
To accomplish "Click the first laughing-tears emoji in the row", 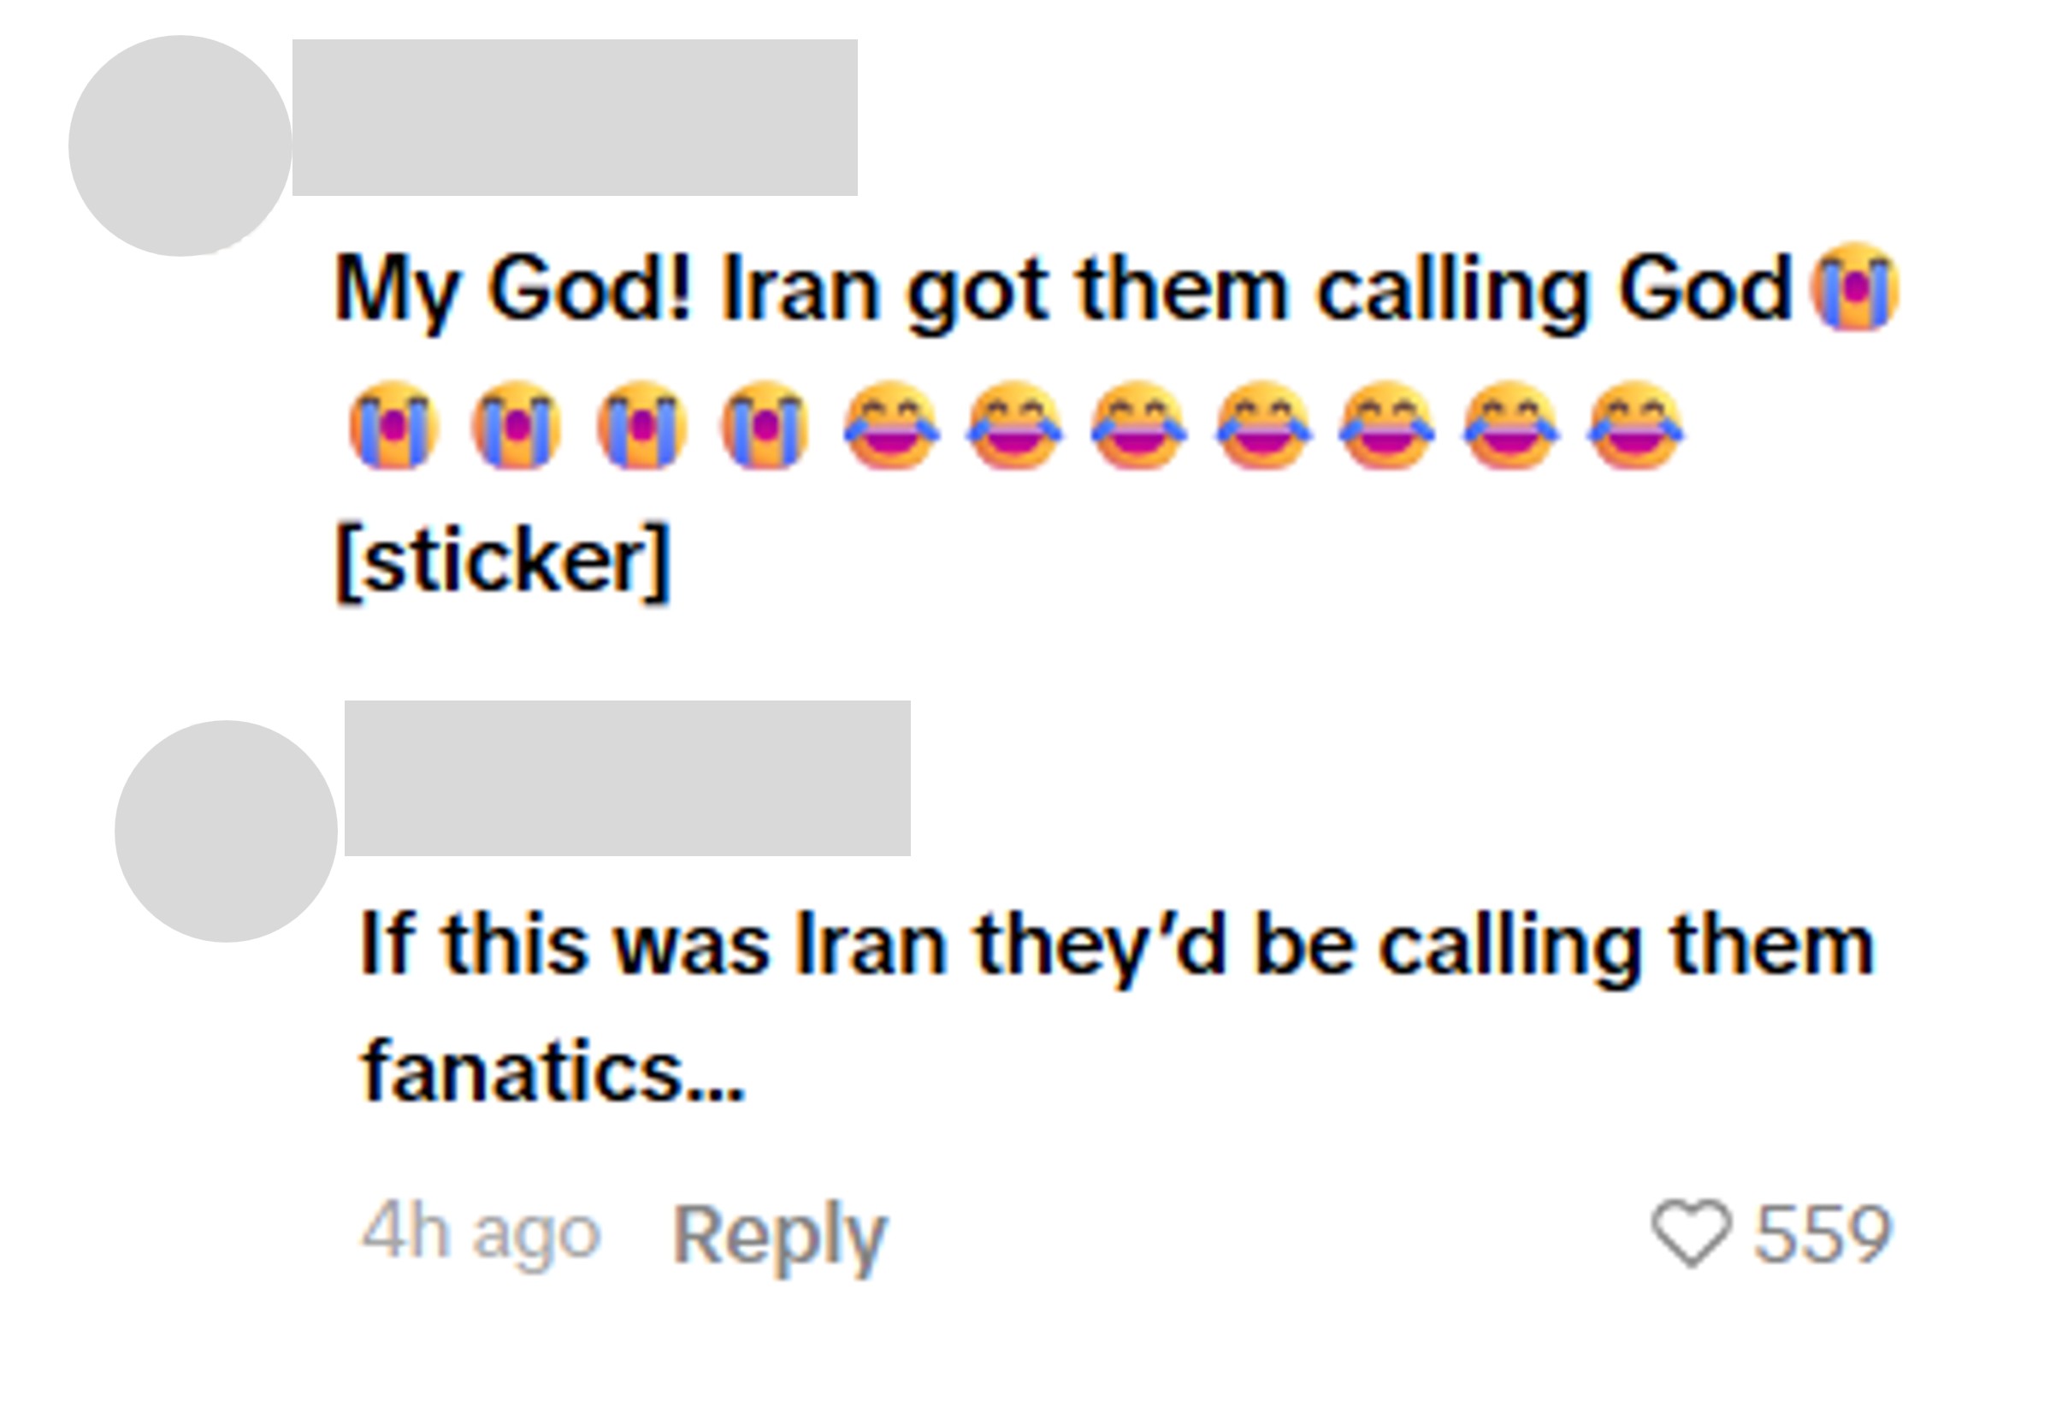I will 891,426.
